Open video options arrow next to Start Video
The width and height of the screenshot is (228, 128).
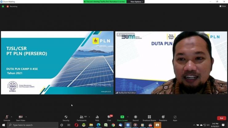click(x=26, y=117)
